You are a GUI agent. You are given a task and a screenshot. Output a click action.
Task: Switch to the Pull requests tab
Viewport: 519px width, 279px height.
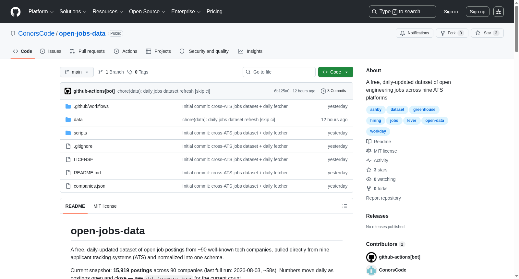tap(87, 51)
